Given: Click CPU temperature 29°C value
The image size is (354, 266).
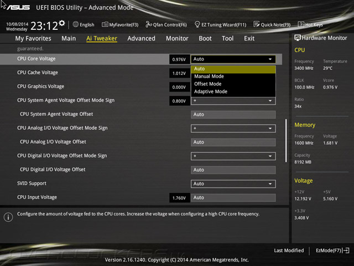Looking at the screenshot, I should click(327, 68).
